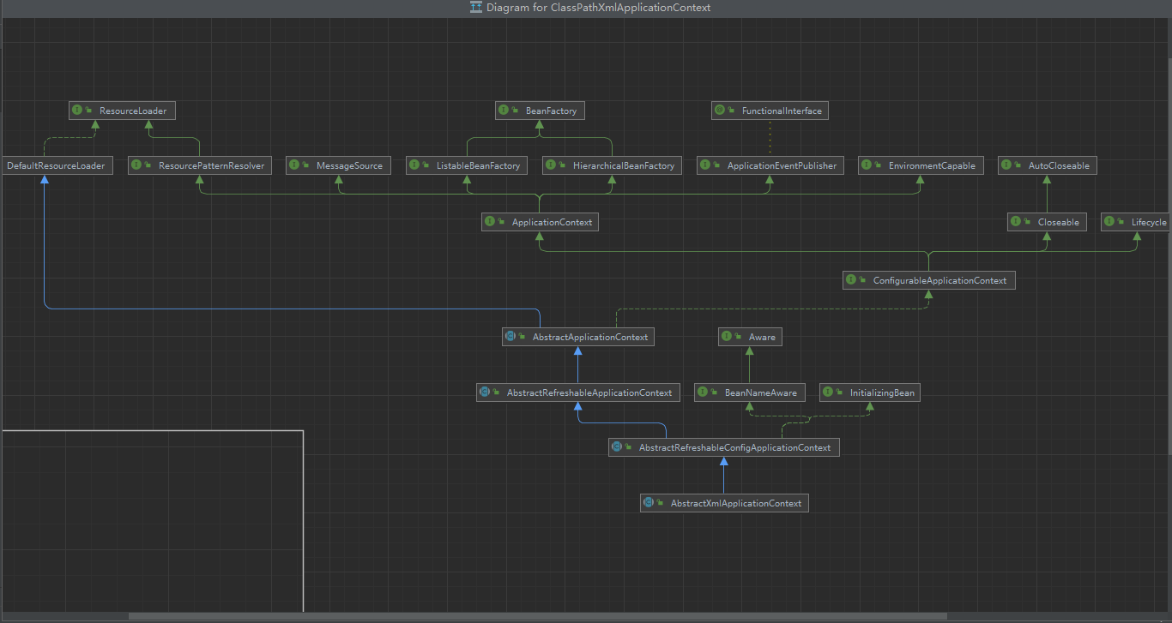
Task: Click the interface icon on MessageSource node
Action: [x=294, y=165]
